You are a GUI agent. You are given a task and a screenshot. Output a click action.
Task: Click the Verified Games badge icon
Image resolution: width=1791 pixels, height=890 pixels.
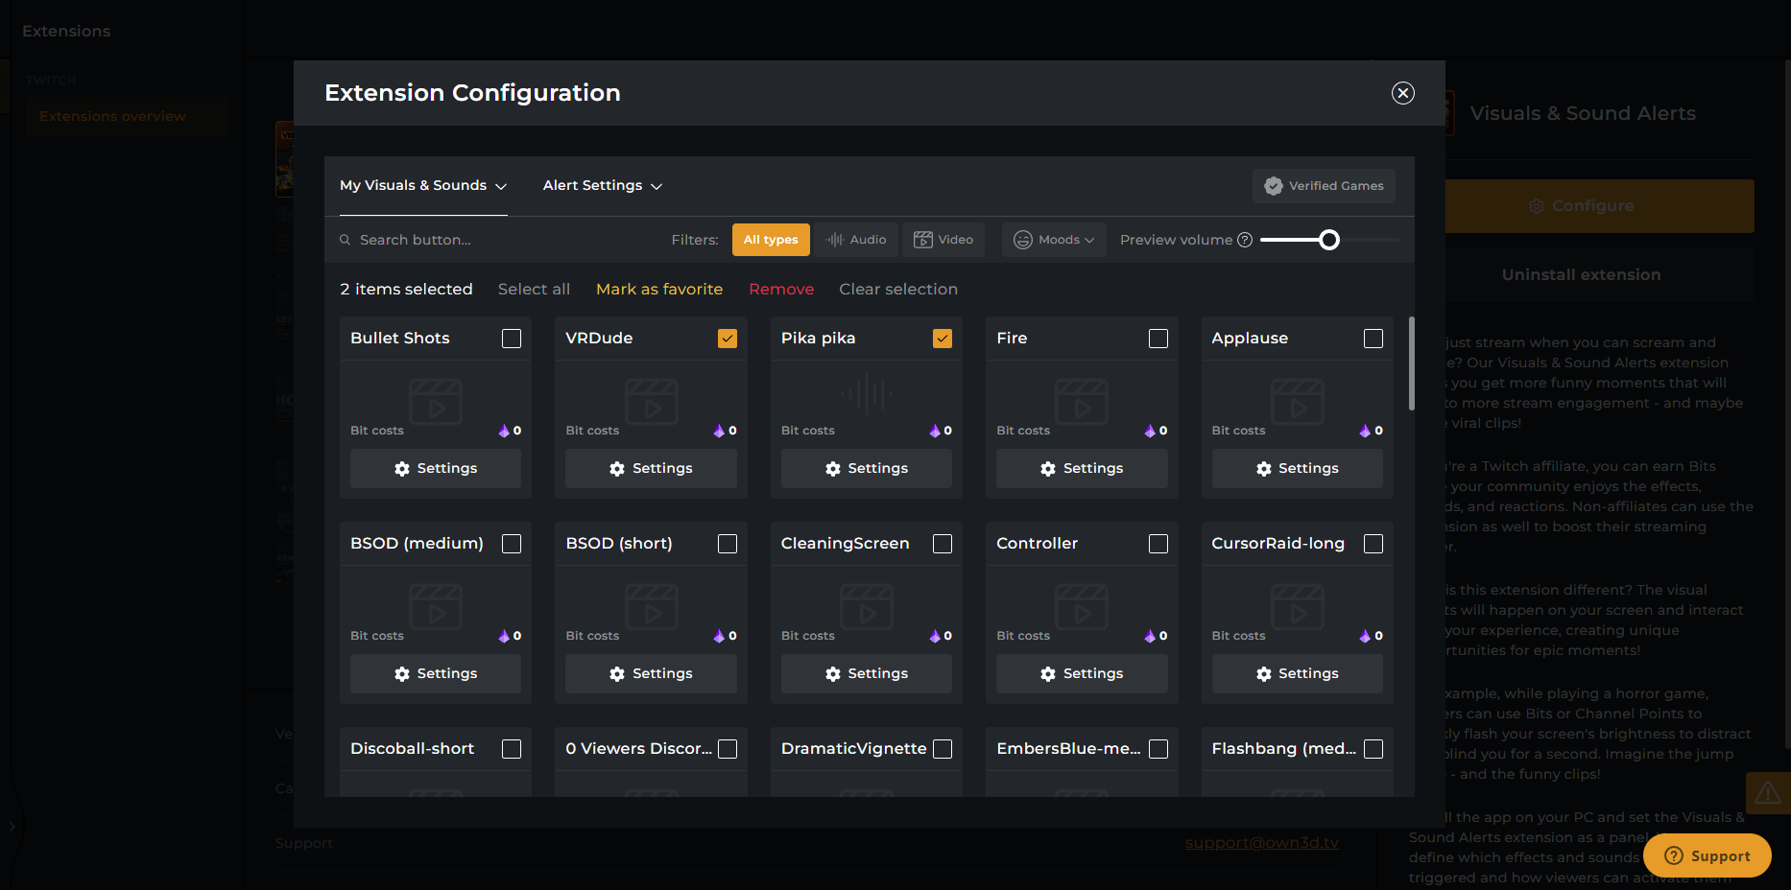click(1274, 186)
